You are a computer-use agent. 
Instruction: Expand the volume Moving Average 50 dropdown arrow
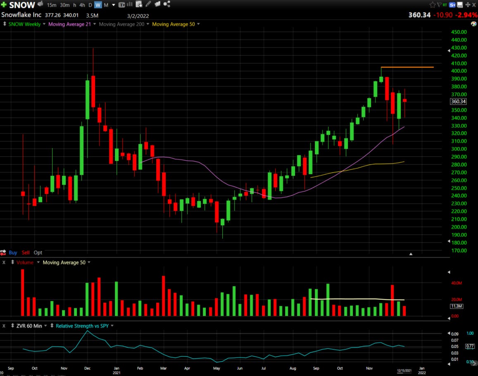point(89,262)
